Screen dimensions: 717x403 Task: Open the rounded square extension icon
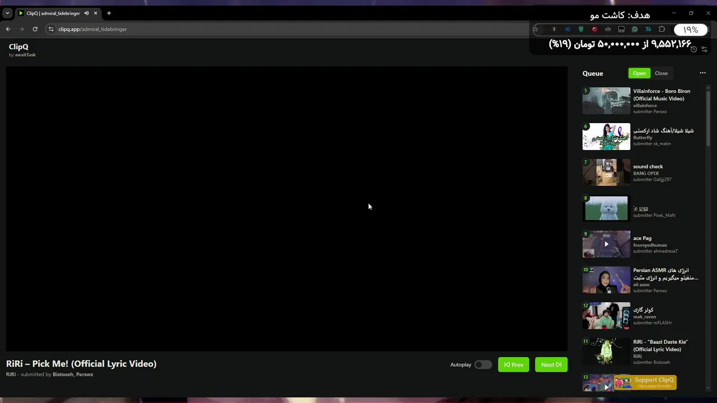[x=621, y=29]
